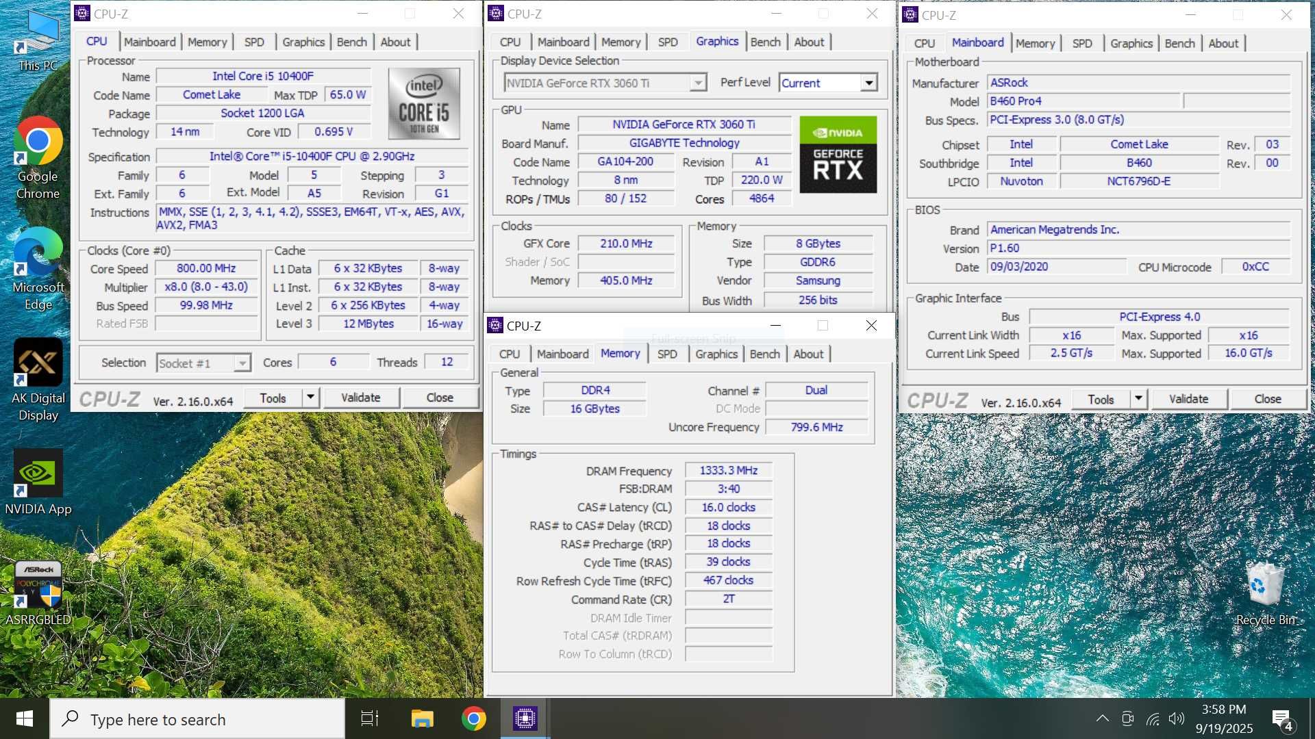Open the Recycle Bin
Viewport: 1315px width, 739px height.
(x=1266, y=593)
